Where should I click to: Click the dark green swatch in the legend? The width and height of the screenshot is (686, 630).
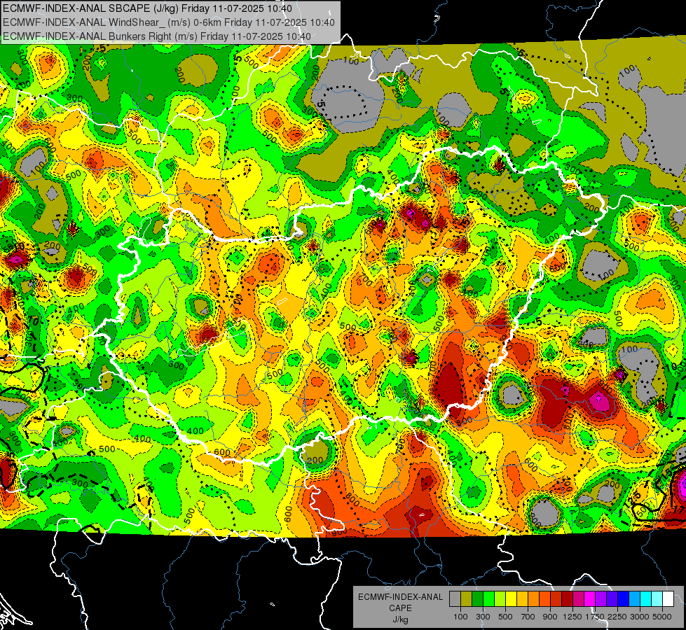coord(477,598)
